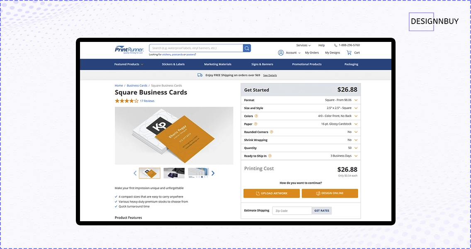Select the third product thumbnail
This screenshot has height=249, width=471.
coord(198,173)
